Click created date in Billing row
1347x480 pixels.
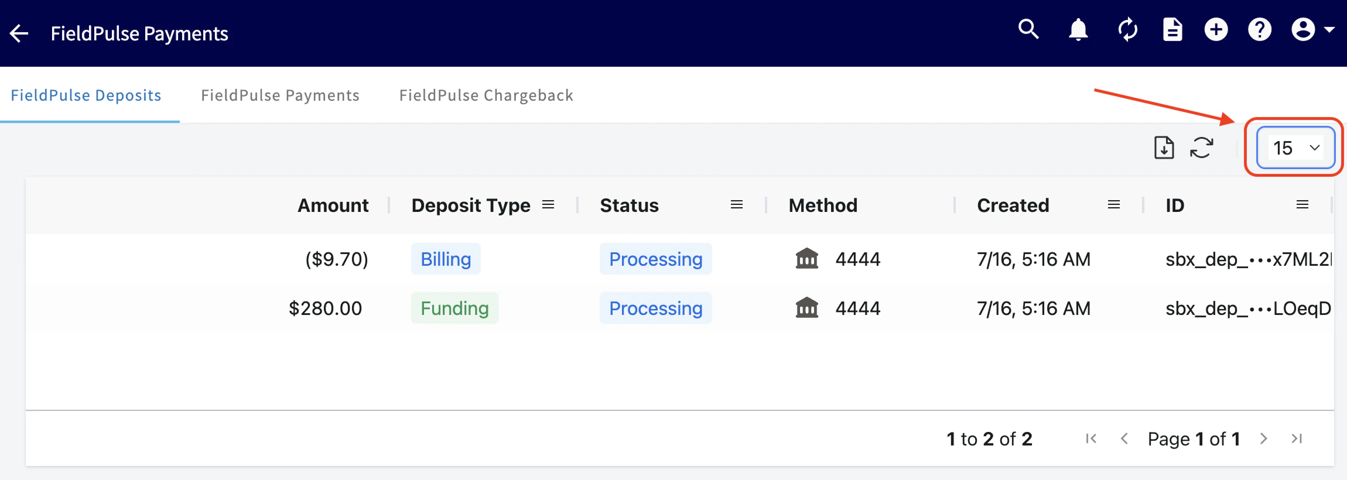[x=1034, y=259]
